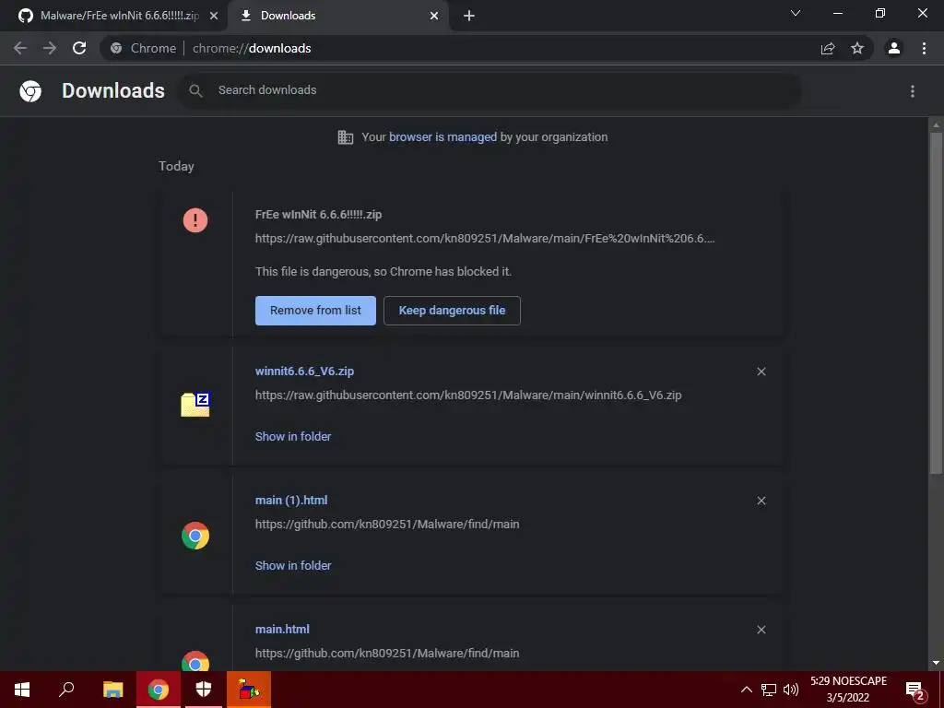Open a new browser tab
This screenshot has height=708, width=944.
469,16
